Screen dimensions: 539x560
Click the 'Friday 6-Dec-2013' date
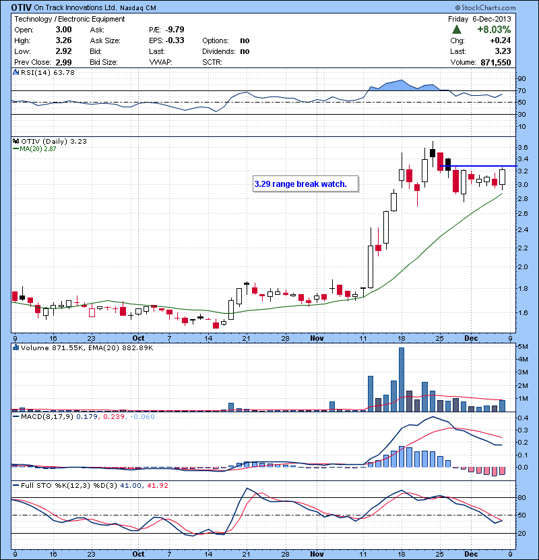[480, 19]
